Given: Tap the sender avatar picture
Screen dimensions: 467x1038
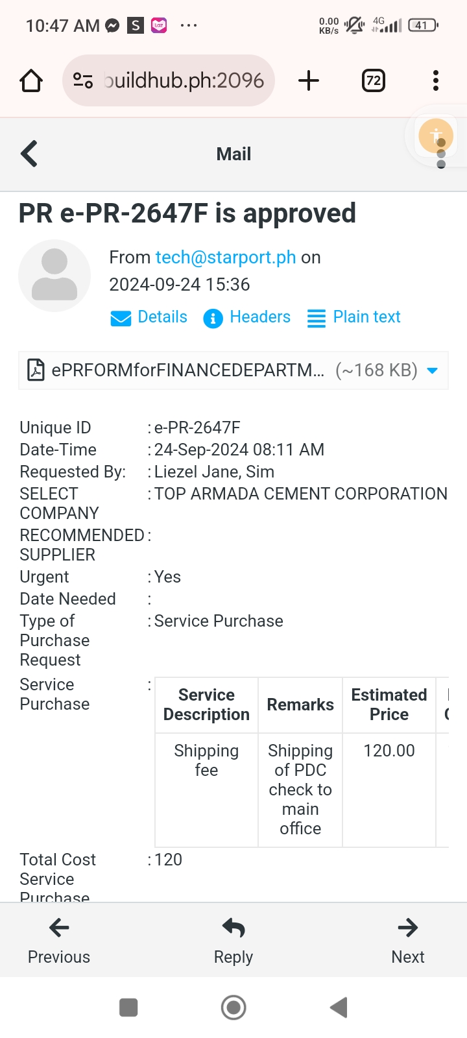Looking at the screenshot, I should (x=54, y=276).
